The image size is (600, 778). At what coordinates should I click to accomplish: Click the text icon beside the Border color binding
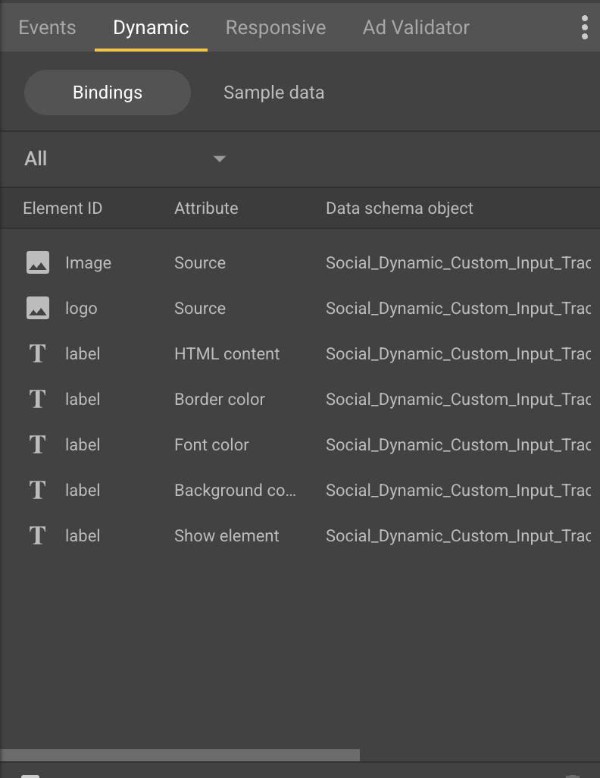point(36,399)
